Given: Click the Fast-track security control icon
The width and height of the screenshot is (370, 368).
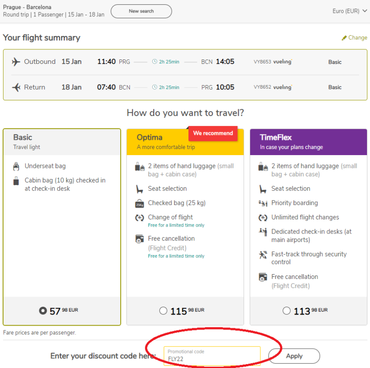Looking at the screenshot, I should 263,255.
